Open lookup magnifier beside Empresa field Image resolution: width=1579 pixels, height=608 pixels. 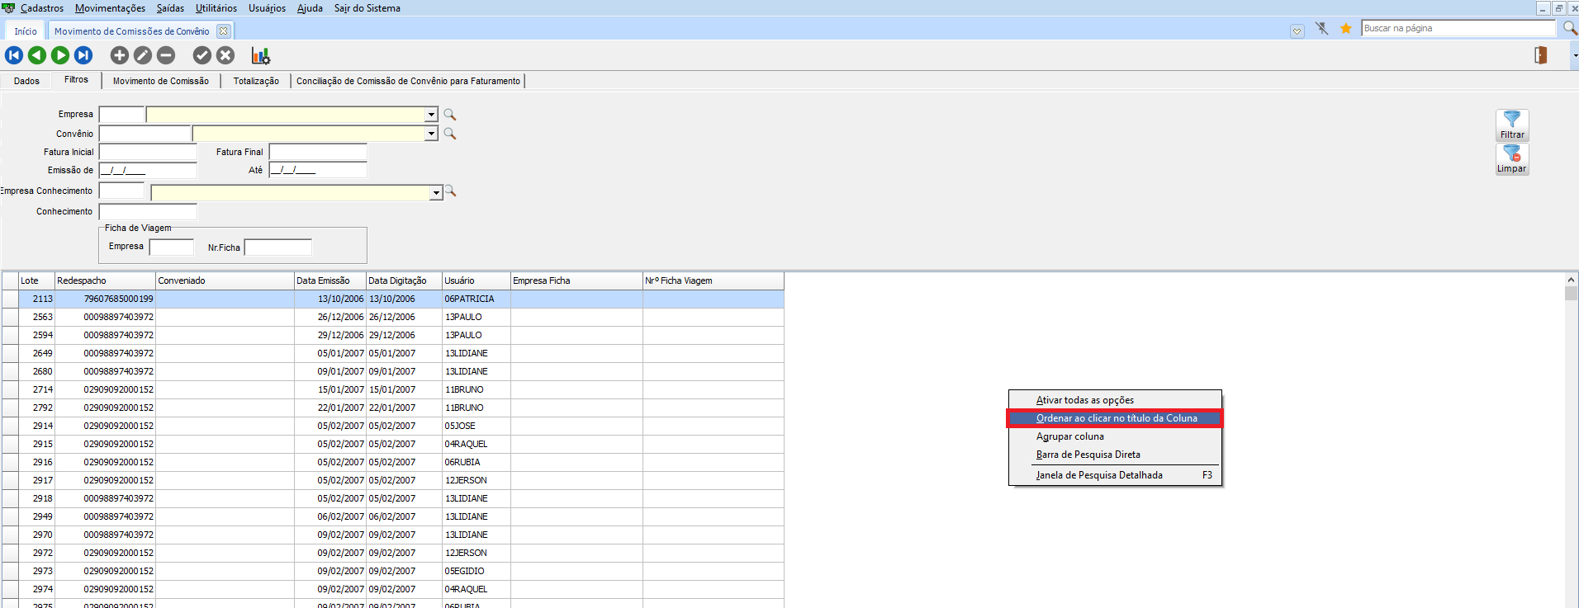click(450, 115)
